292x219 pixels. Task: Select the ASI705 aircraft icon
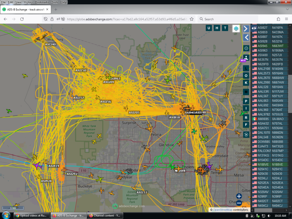pos(126,108)
